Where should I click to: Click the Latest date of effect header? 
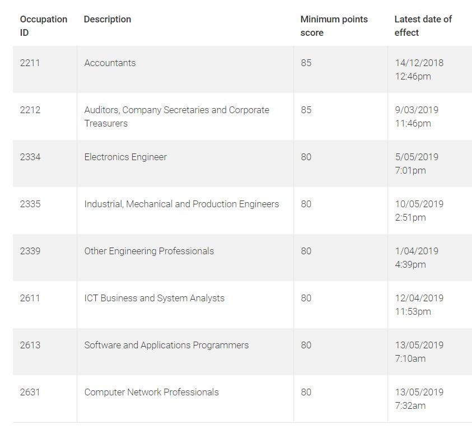423,26
